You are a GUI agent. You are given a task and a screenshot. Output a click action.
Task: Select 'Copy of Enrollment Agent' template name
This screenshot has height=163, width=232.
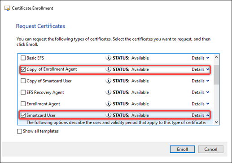pyautogui.click(x=52, y=69)
